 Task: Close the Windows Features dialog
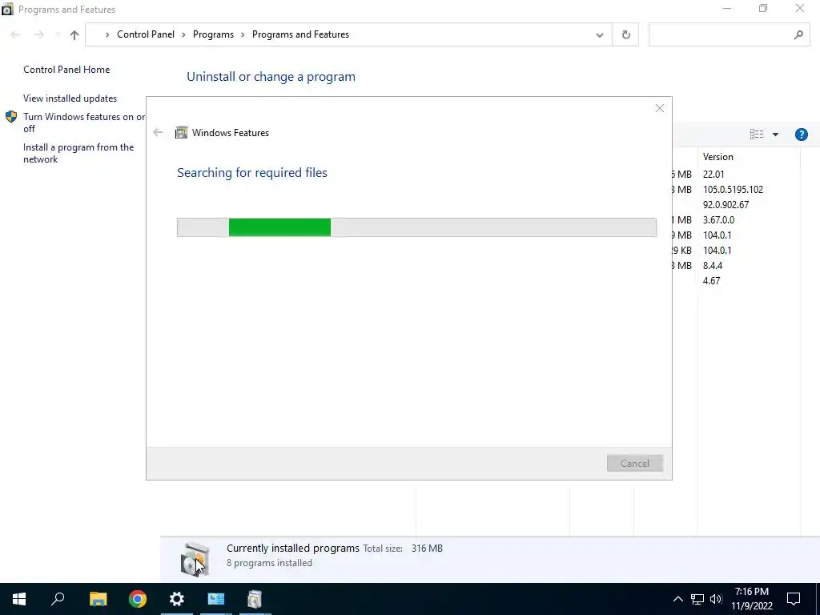click(x=660, y=108)
